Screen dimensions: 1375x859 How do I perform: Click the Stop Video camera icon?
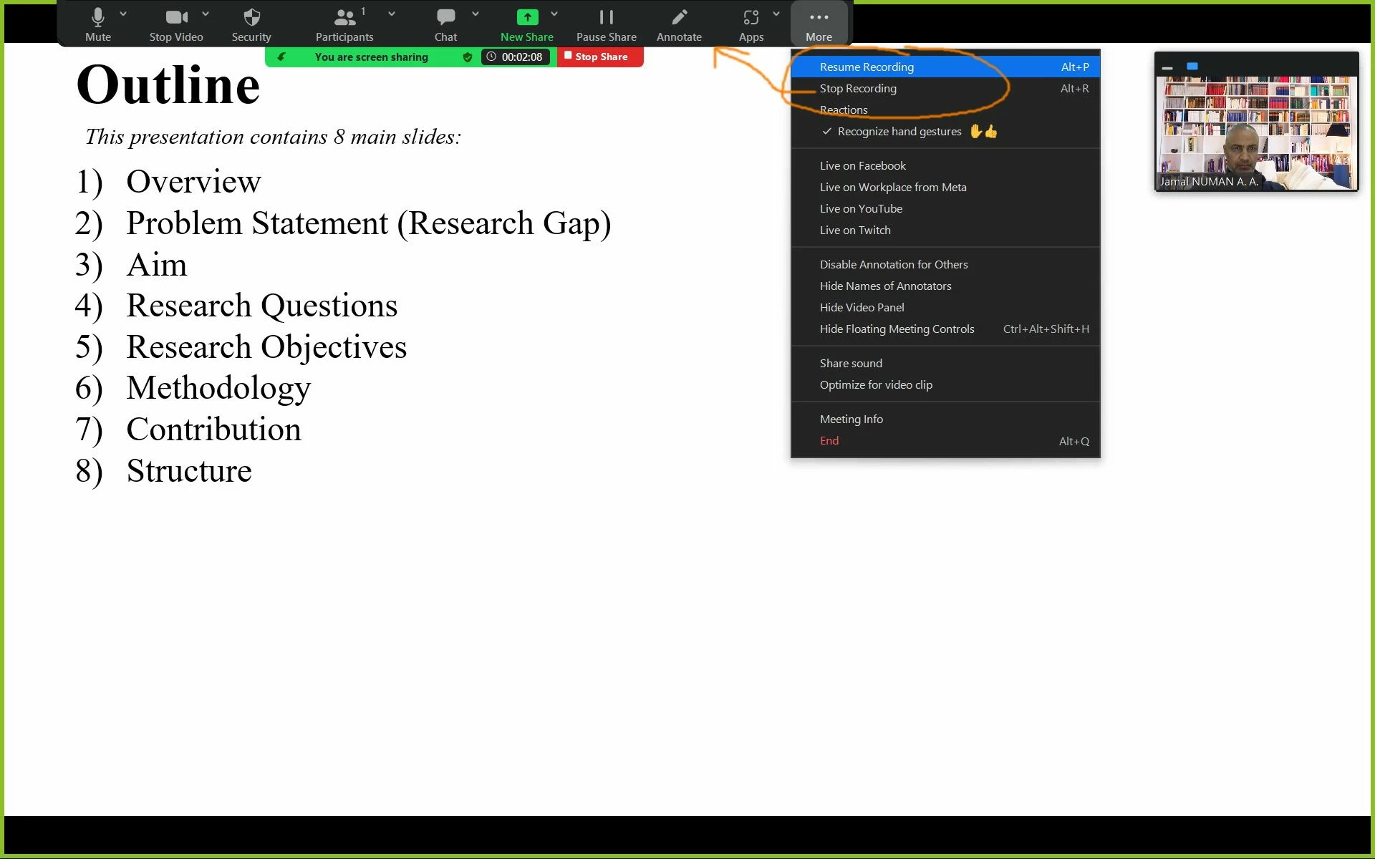pyautogui.click(x=175, y=18)
